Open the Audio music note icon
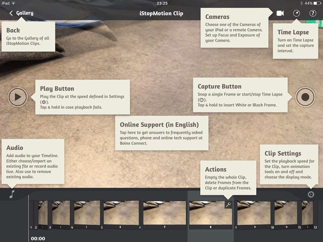This screenshot has height=242, width=323. [x=12, y=194]
